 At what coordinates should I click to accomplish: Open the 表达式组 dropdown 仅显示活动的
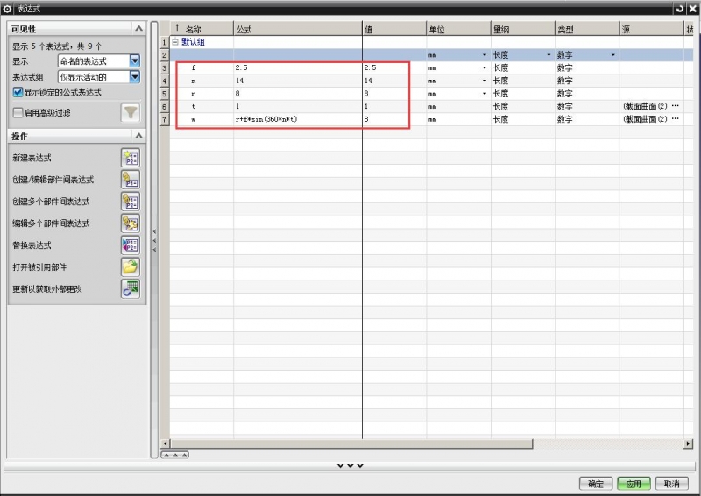click(x=135, y=77)
